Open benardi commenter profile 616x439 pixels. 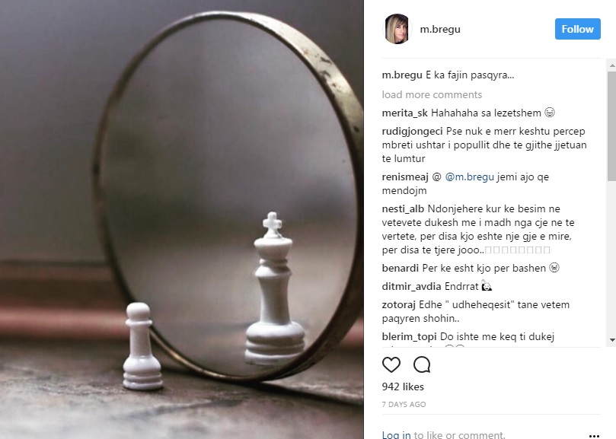(401, 268)
